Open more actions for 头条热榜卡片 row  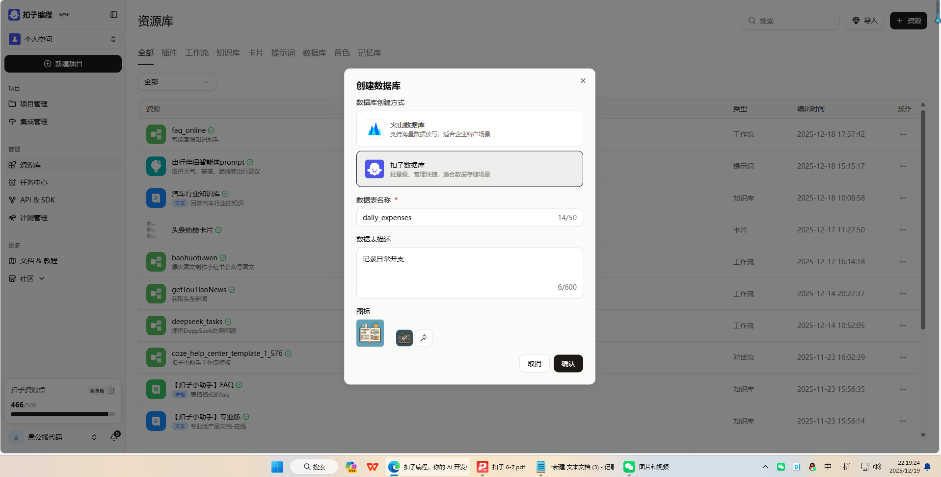tap(903, 230)
